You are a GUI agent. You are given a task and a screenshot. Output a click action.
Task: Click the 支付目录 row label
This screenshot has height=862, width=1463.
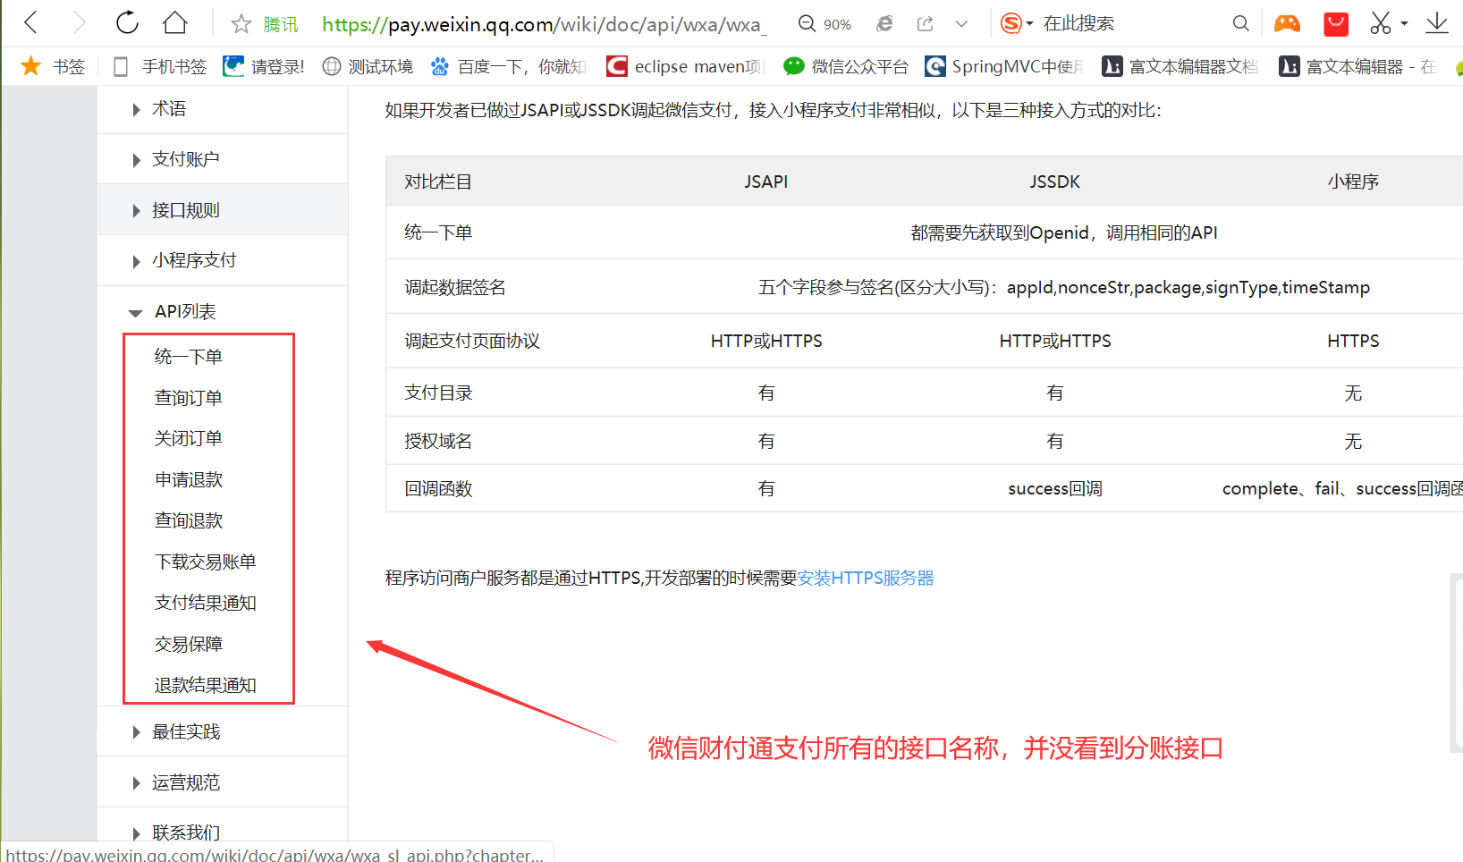[x=438, y=393]
